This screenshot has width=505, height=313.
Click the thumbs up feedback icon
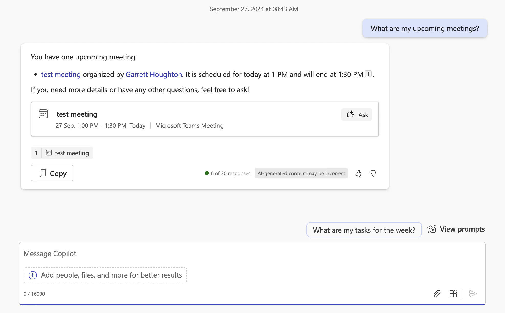coord(358,173)
